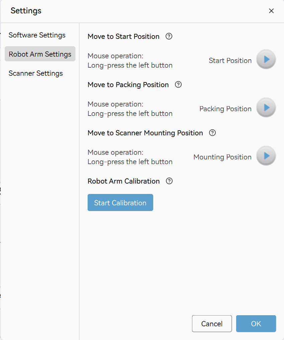Screen dimensions: 284x340
Task: Cancel the Settings dialog
Action: 212,324
